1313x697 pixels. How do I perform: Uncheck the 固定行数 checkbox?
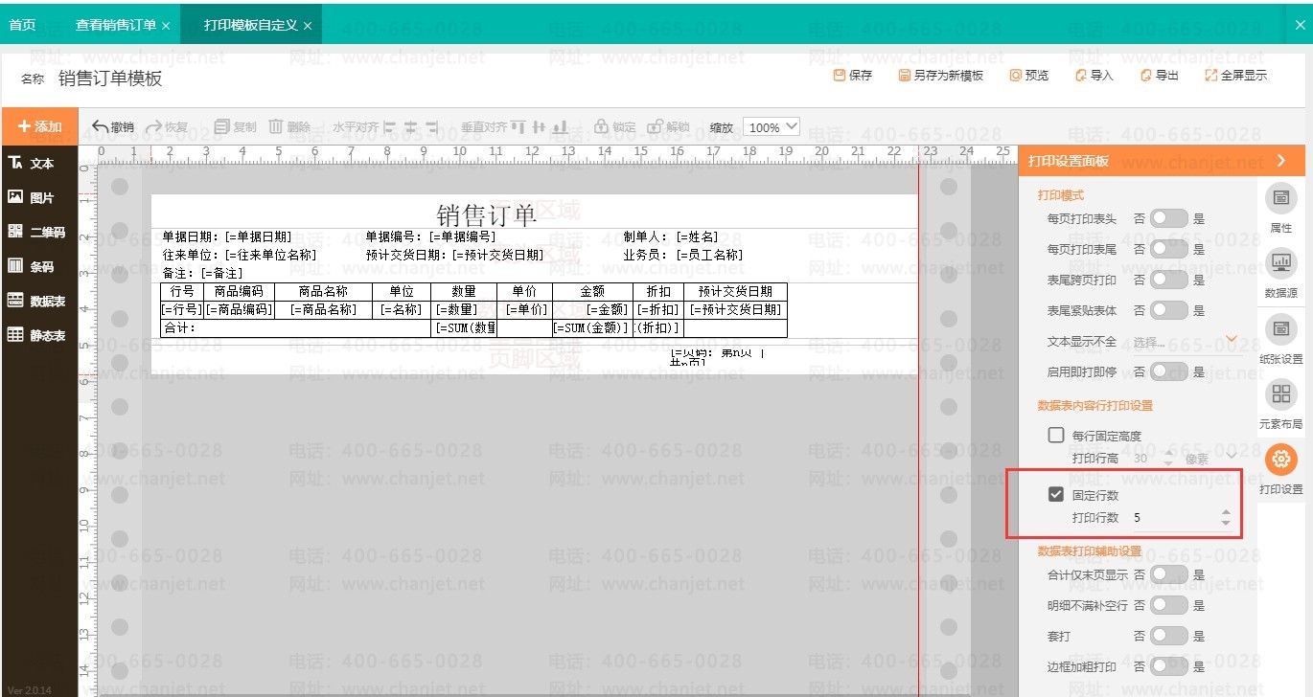coord(1056,495)
